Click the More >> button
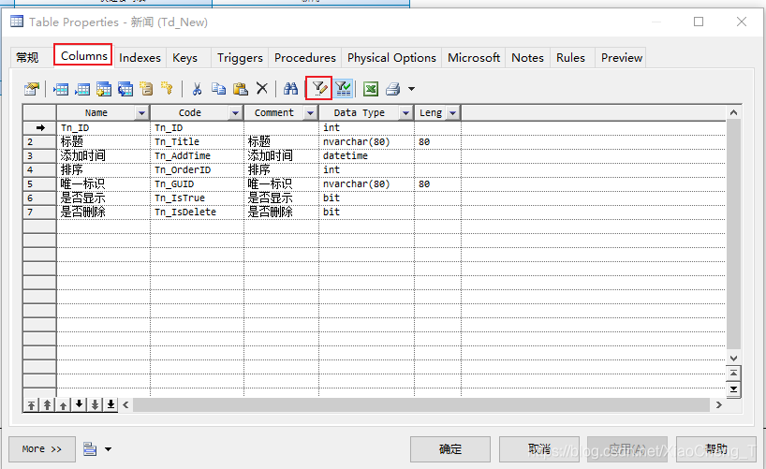Viewport: 766px width, 469px height. (x=42, y=449)
